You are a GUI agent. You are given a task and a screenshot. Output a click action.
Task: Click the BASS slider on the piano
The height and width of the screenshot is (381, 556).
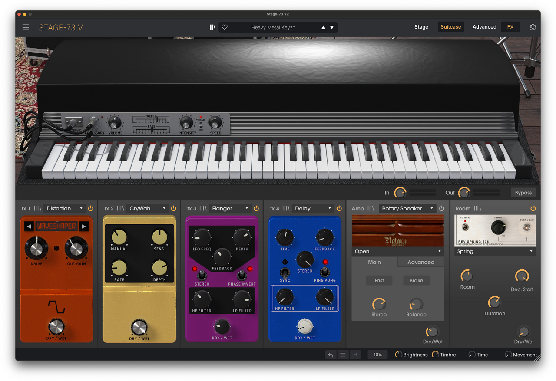point(150,129)
